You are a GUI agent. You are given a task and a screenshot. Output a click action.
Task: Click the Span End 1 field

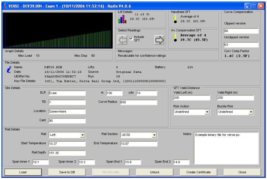click(133, 162)
